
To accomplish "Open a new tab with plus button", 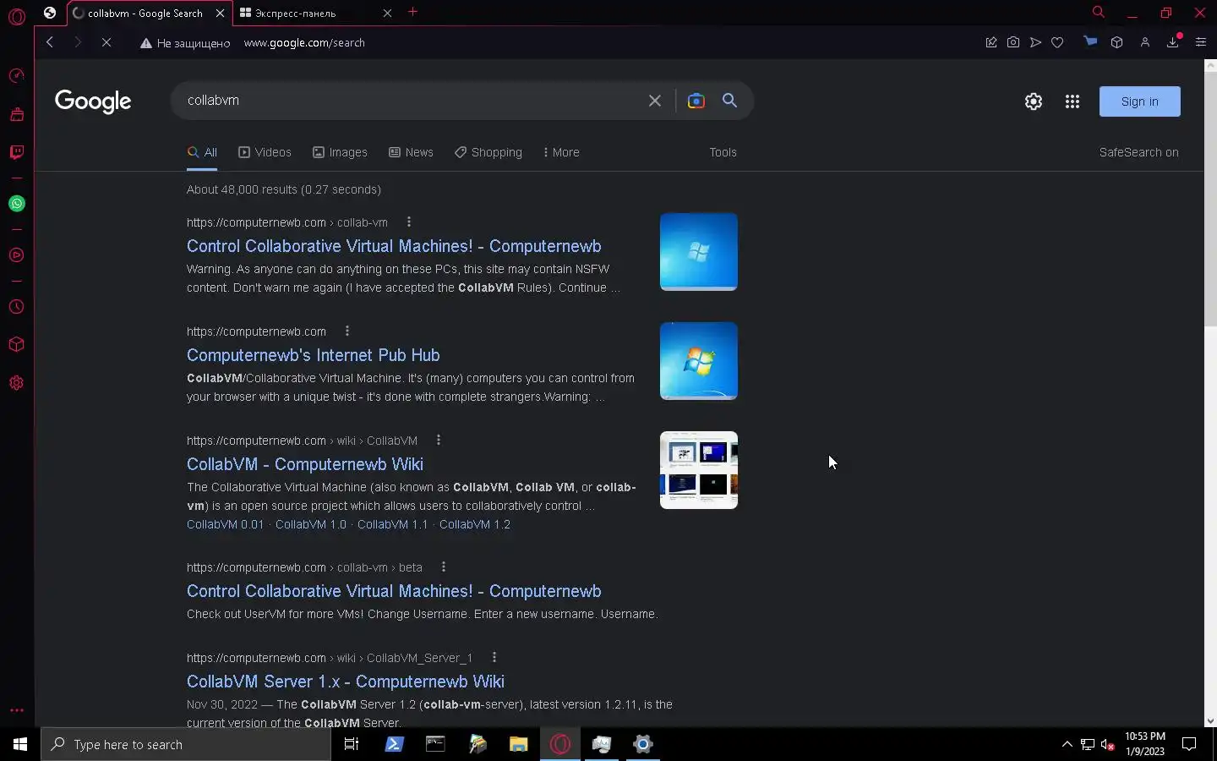I will [x=412, y=12].
